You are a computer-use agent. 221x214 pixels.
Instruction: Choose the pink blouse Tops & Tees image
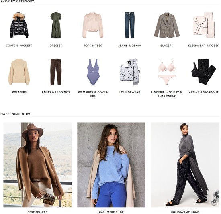click(93, 26)
